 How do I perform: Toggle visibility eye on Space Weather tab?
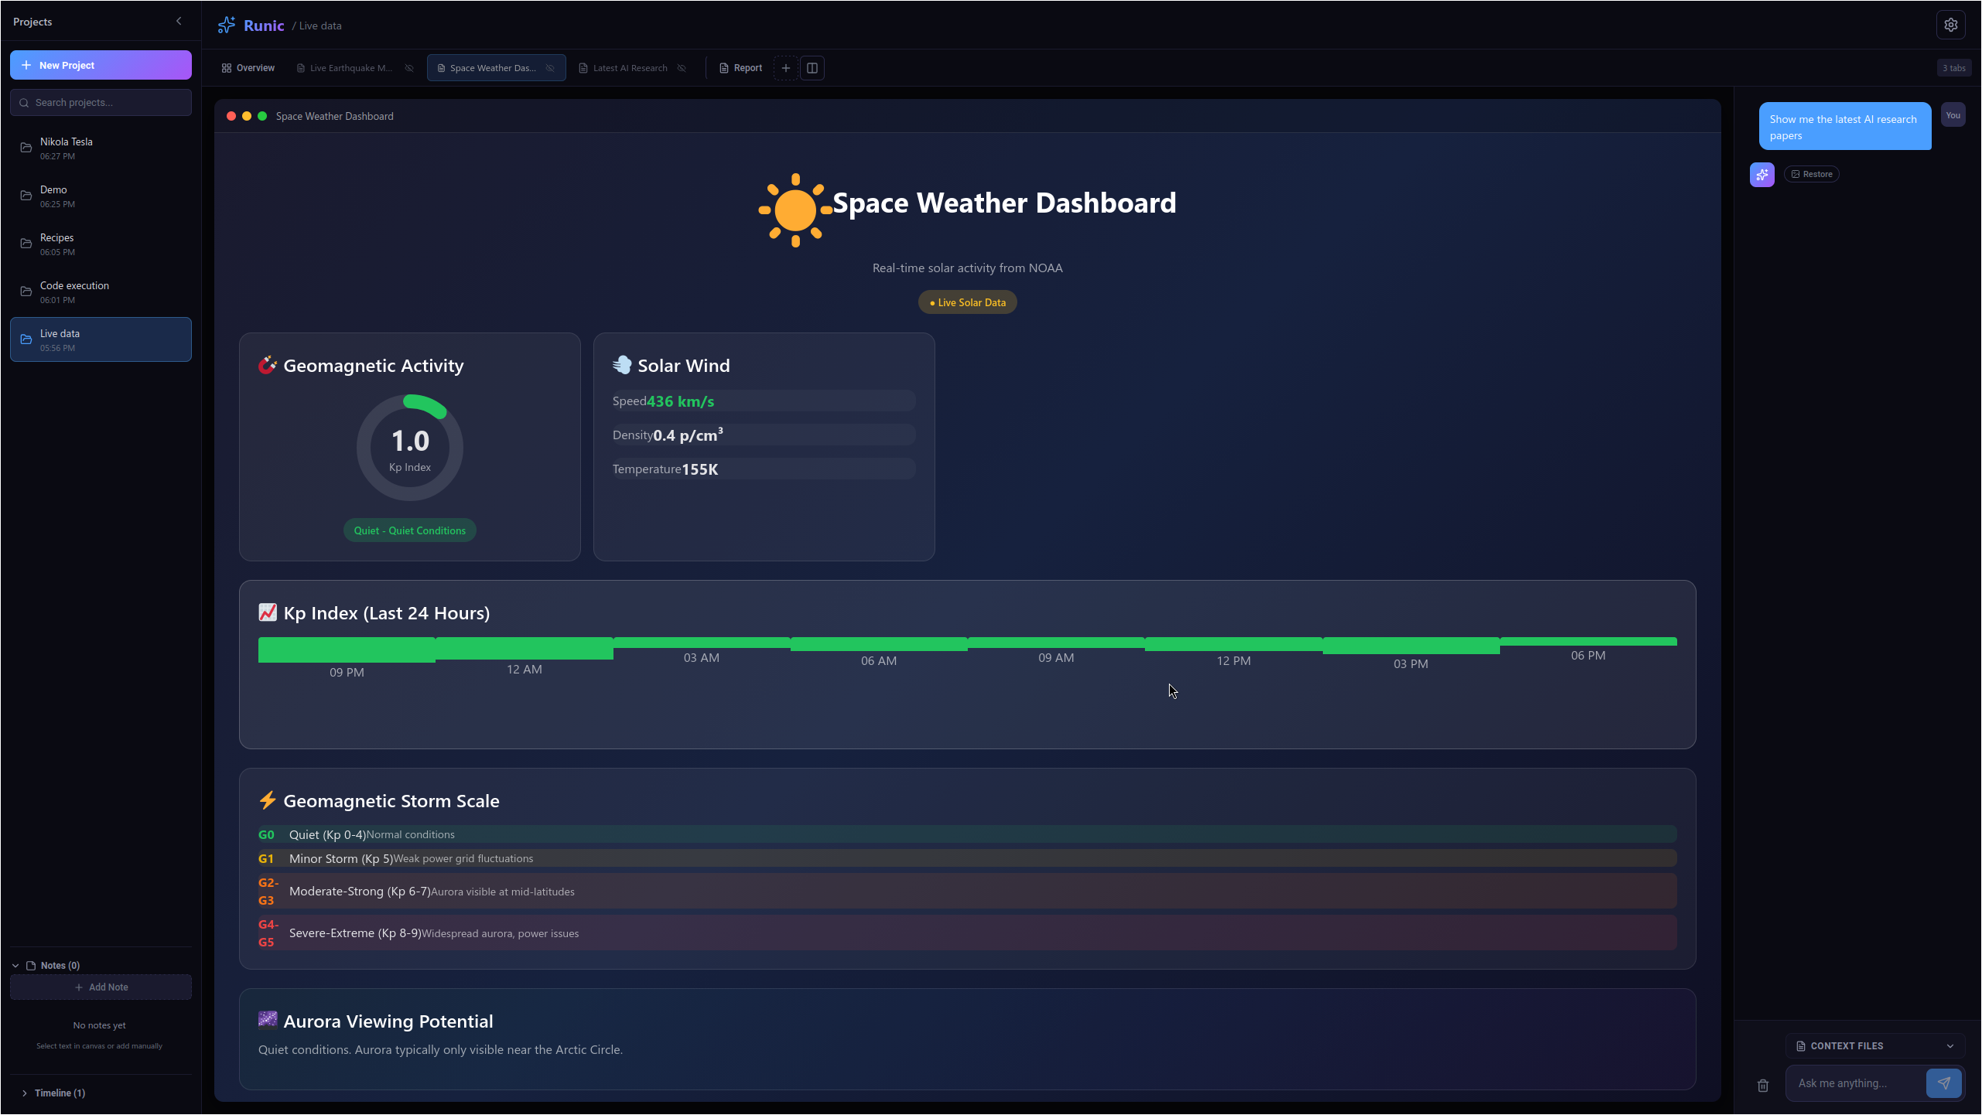pos(550,68)
